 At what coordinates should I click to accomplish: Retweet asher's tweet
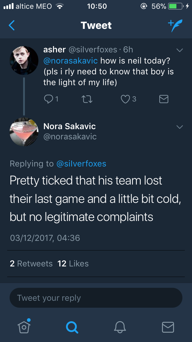click(87, 99)
